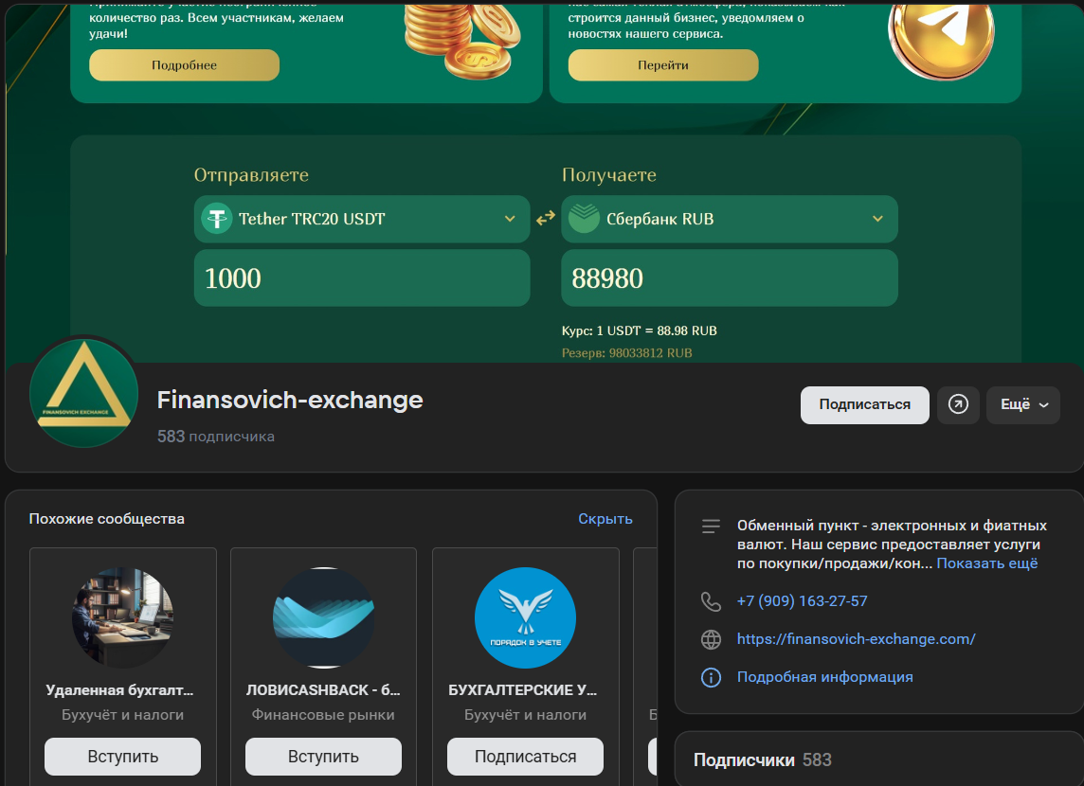Click the phone handset icon

711,601
